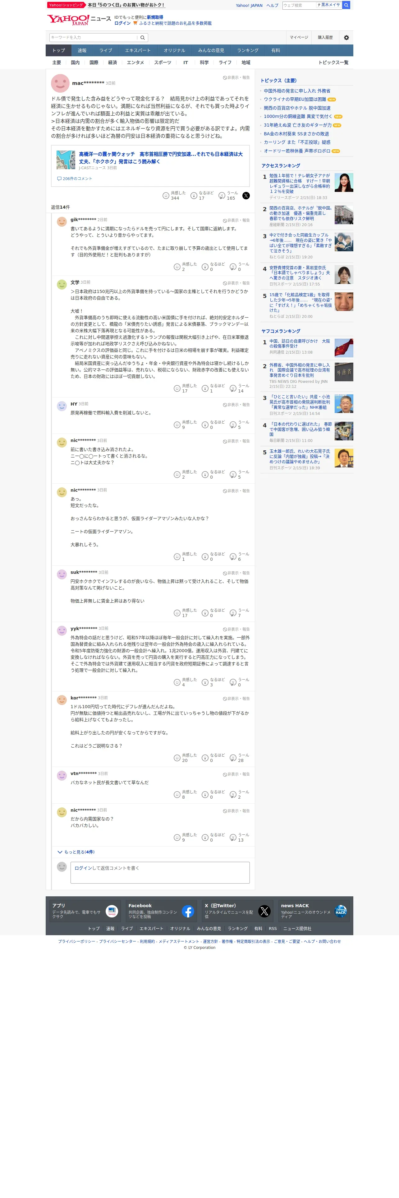Switch to the ランキング tab
Viewport: 399px width, 1198px height.
click(248, 51)
